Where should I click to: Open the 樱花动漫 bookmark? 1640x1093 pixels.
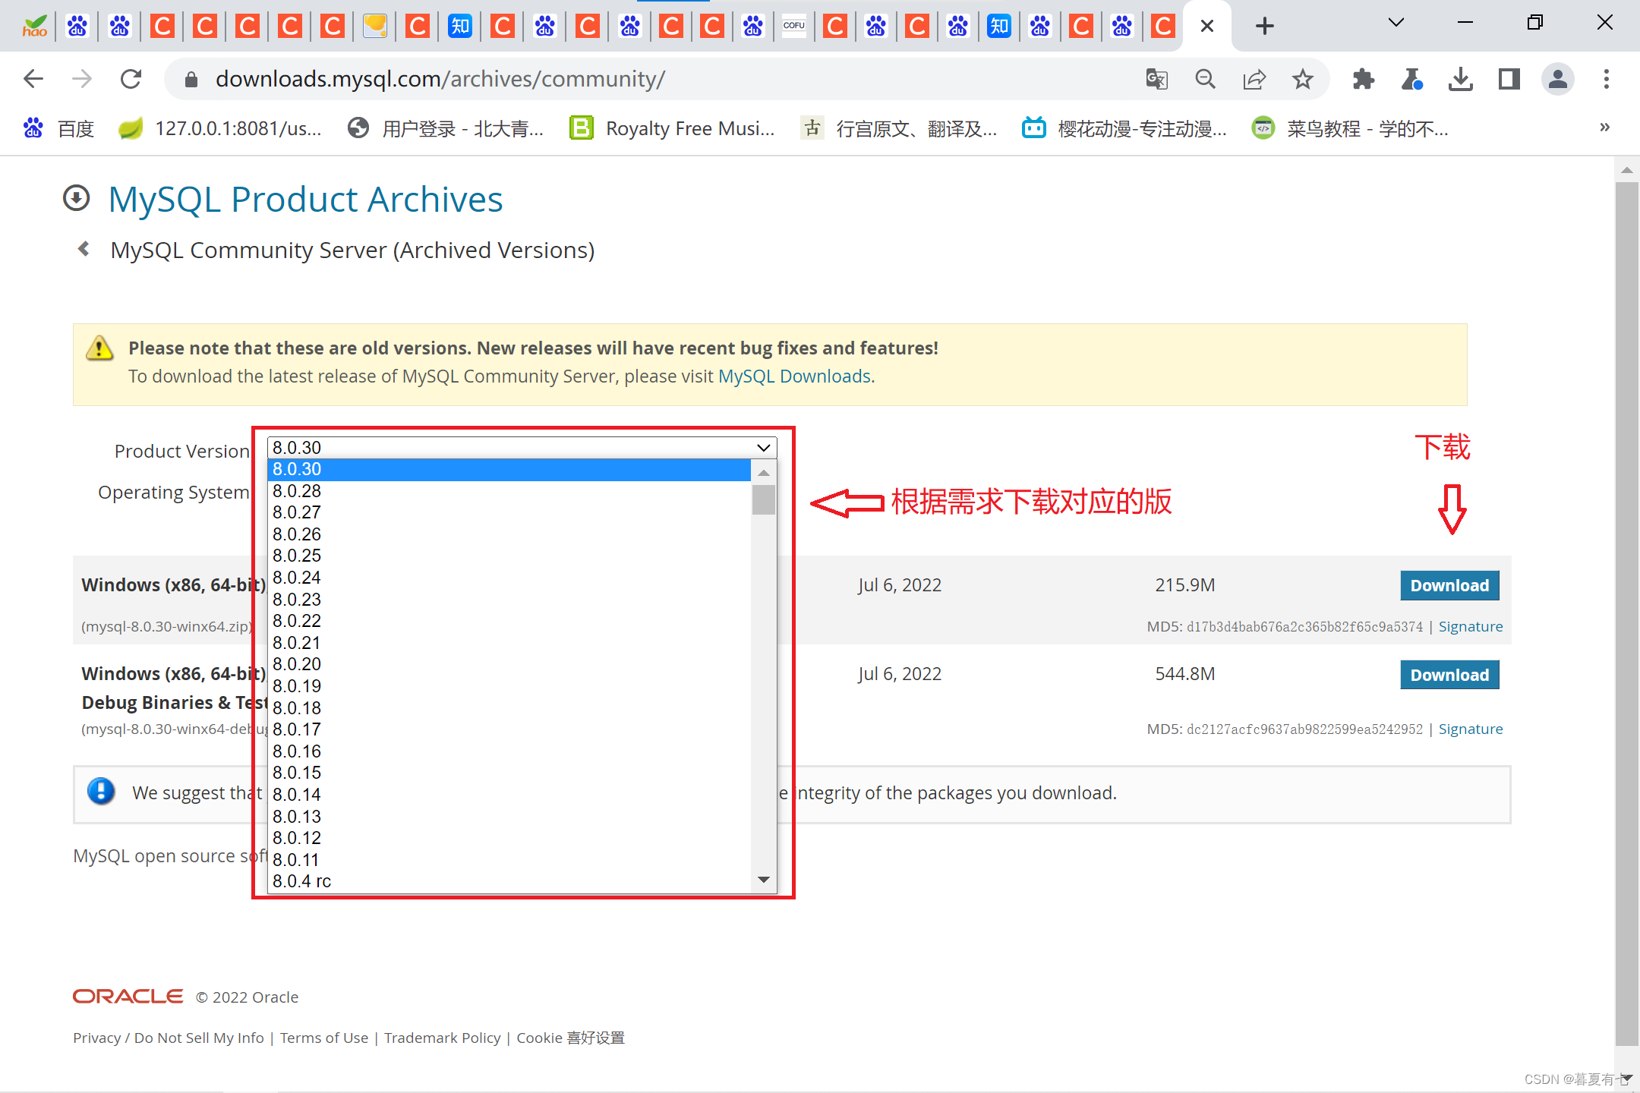tap(1124, 128)
